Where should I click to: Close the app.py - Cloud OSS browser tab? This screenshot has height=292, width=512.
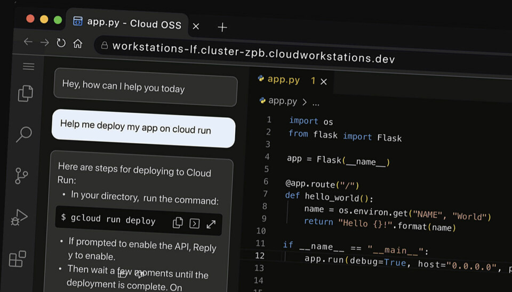196,26
